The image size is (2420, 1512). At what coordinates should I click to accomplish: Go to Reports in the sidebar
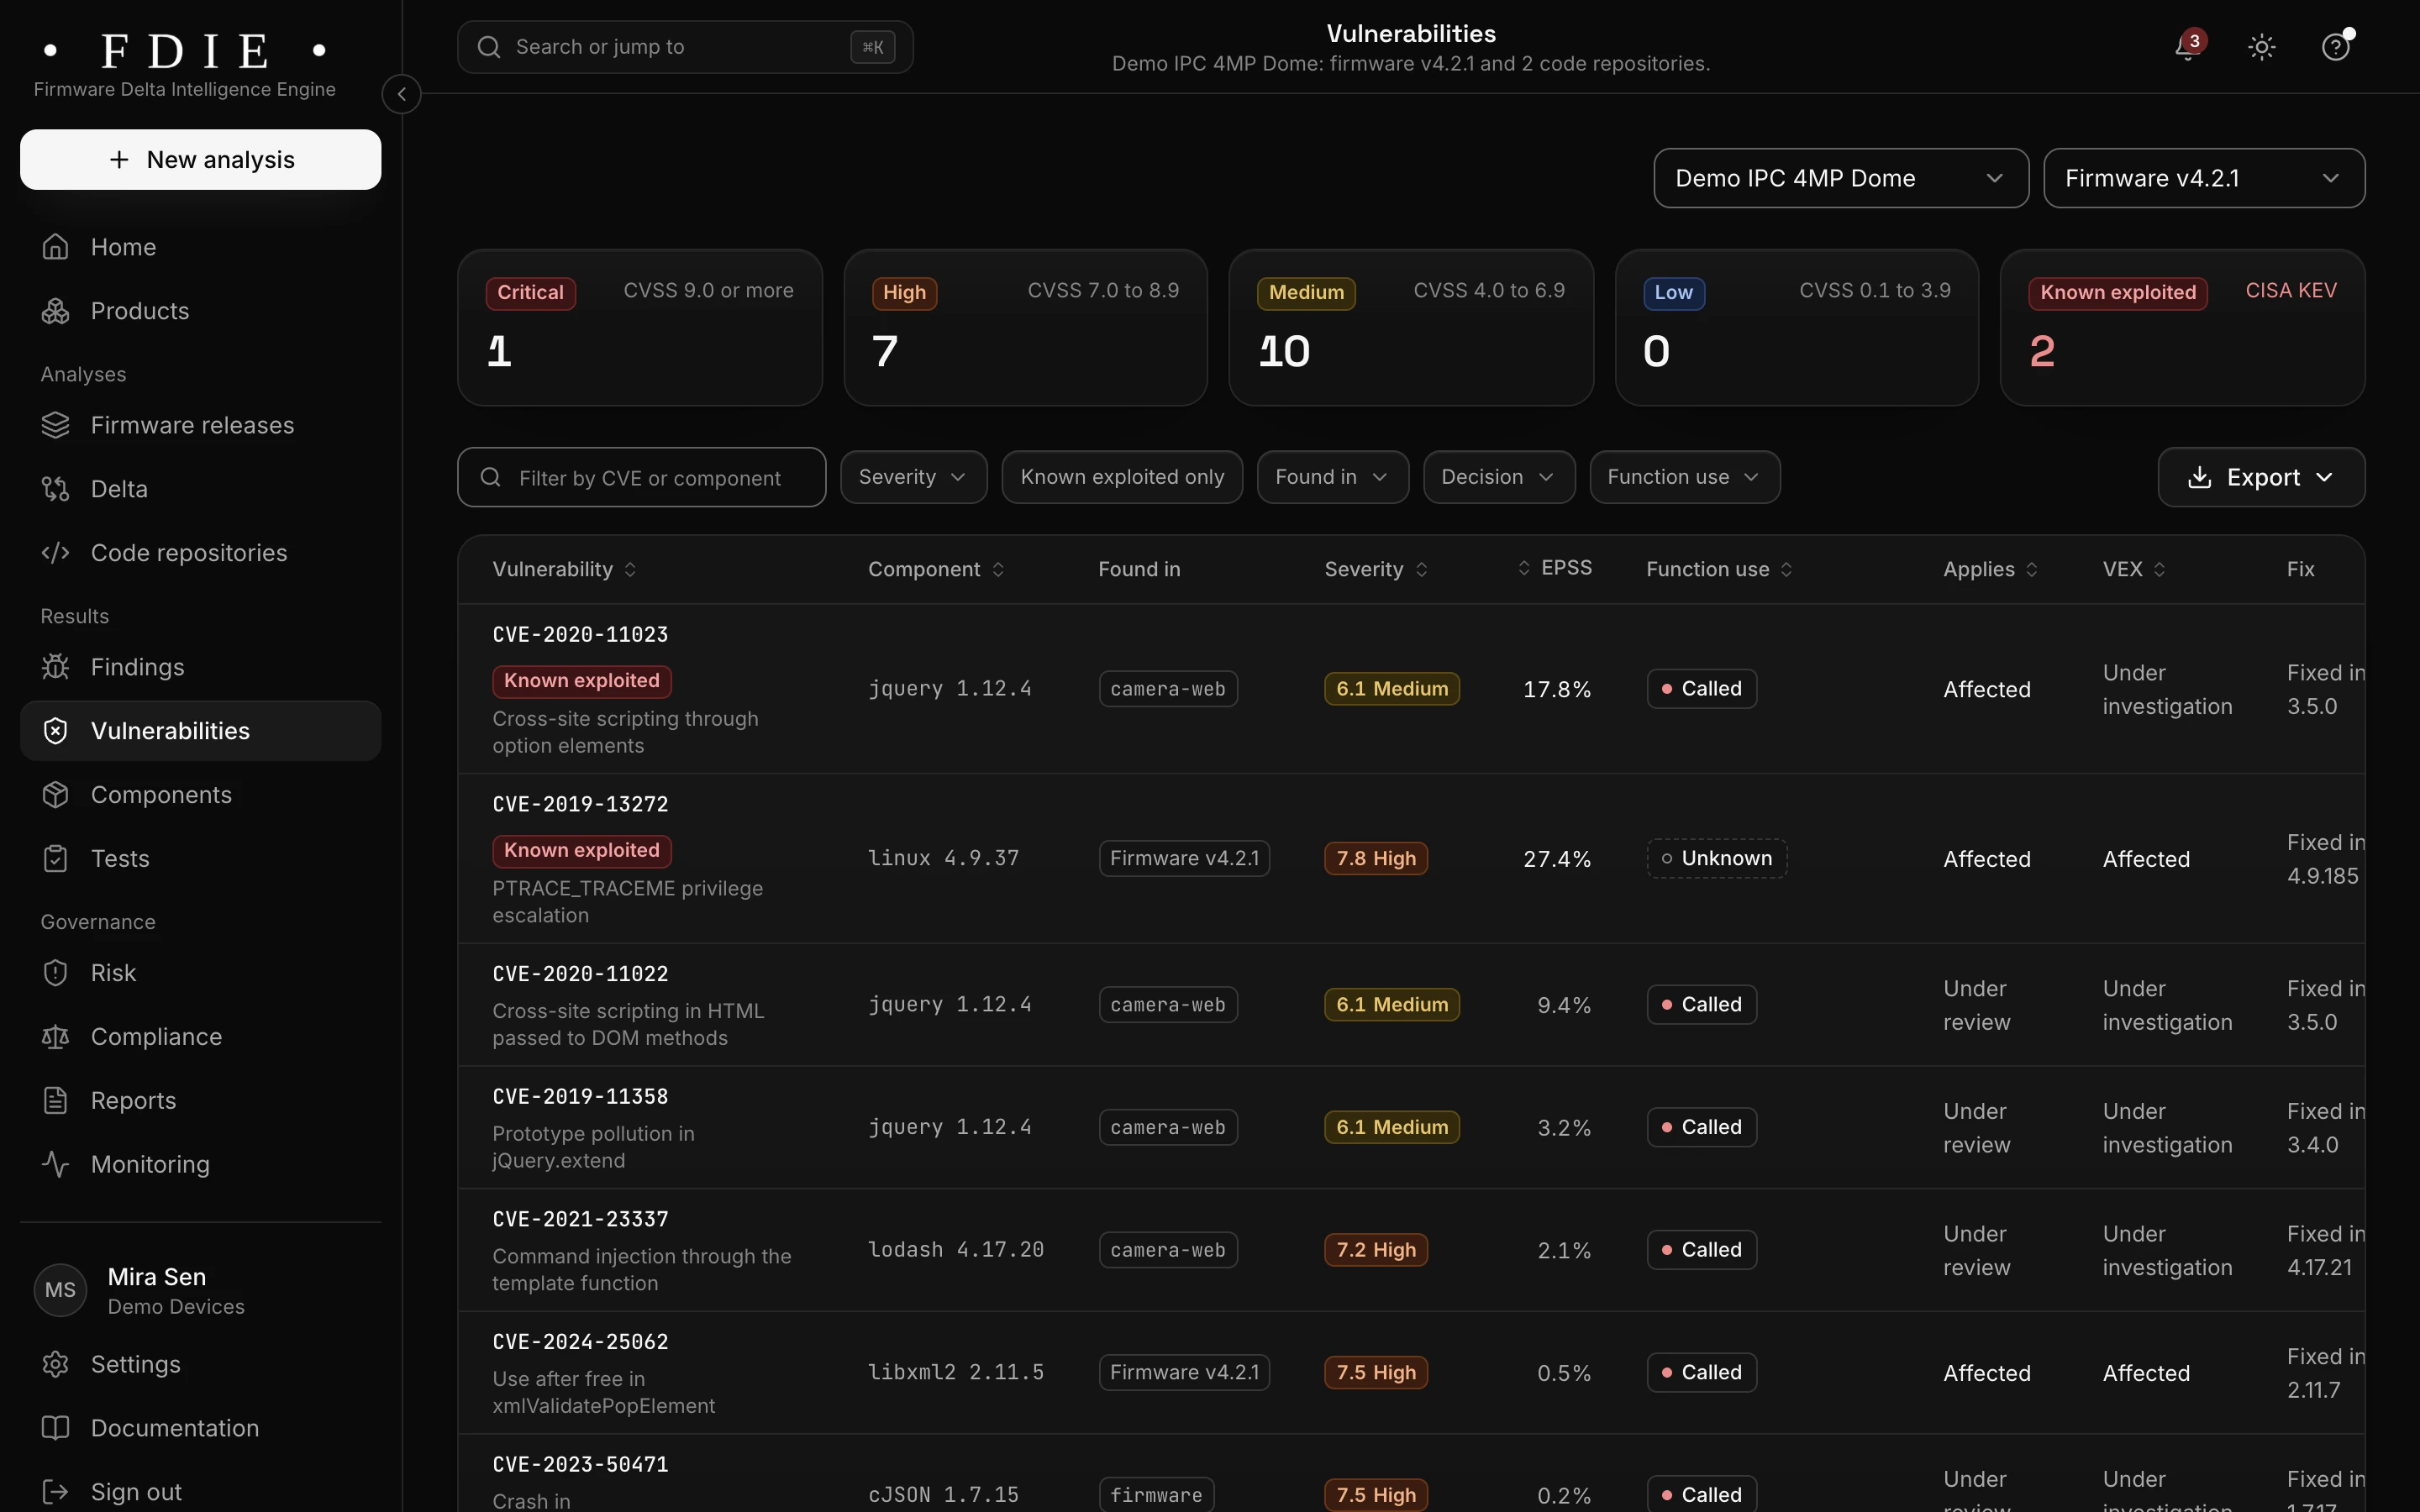(x=200, y=1101)
